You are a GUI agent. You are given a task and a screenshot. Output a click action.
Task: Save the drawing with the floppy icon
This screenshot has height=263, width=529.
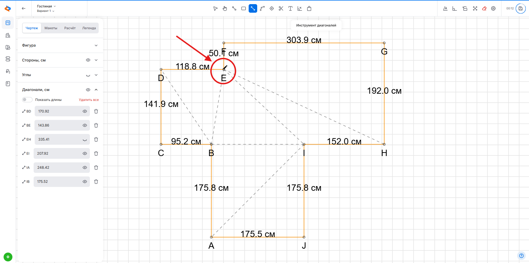(520, 9)
